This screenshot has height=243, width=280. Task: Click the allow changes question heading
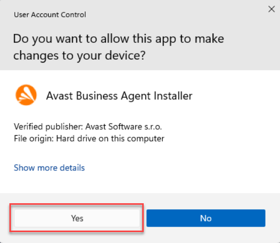click(118, 47)
